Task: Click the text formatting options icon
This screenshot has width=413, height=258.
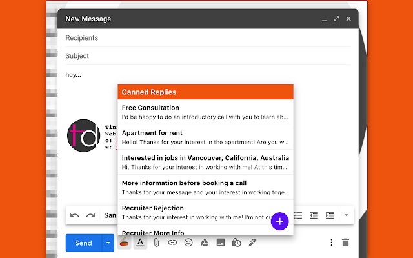Action: tap(139, 243)
